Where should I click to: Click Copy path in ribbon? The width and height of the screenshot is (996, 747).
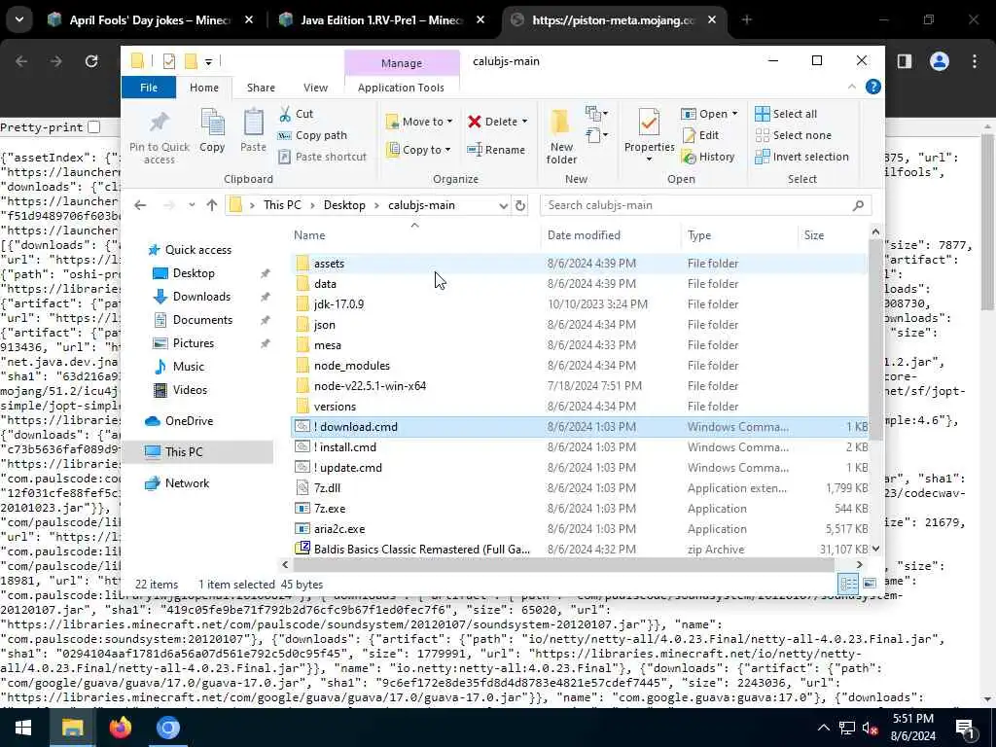click(312, 135)
